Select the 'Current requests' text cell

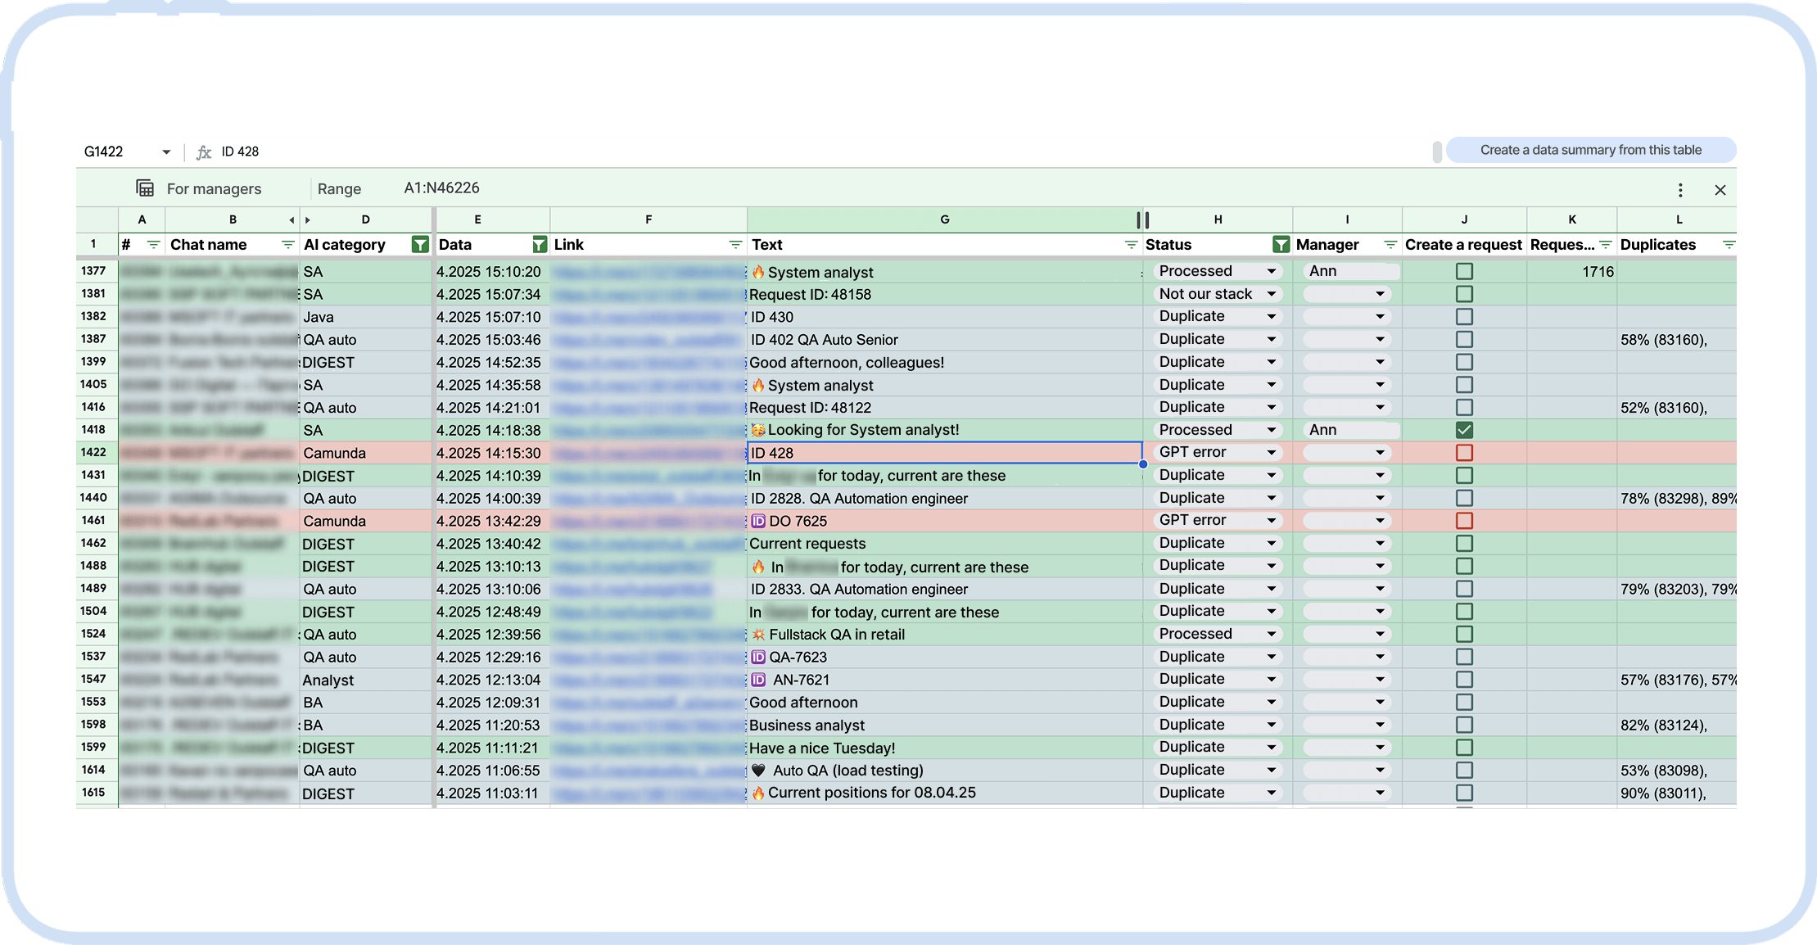tap(944, 544)
